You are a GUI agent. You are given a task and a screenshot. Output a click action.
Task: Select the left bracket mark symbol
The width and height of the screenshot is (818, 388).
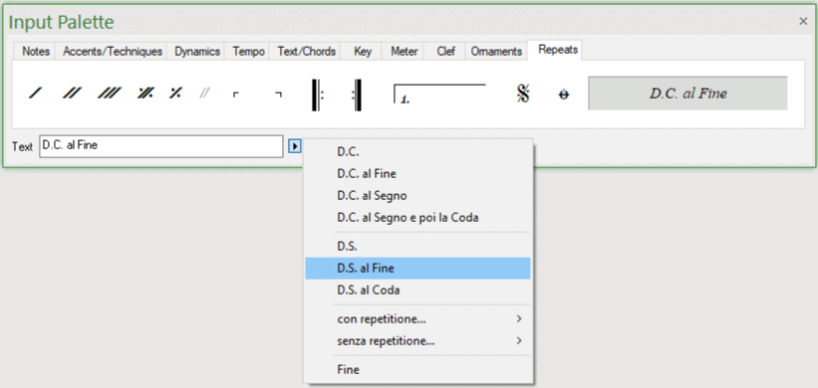coord(236,95)
